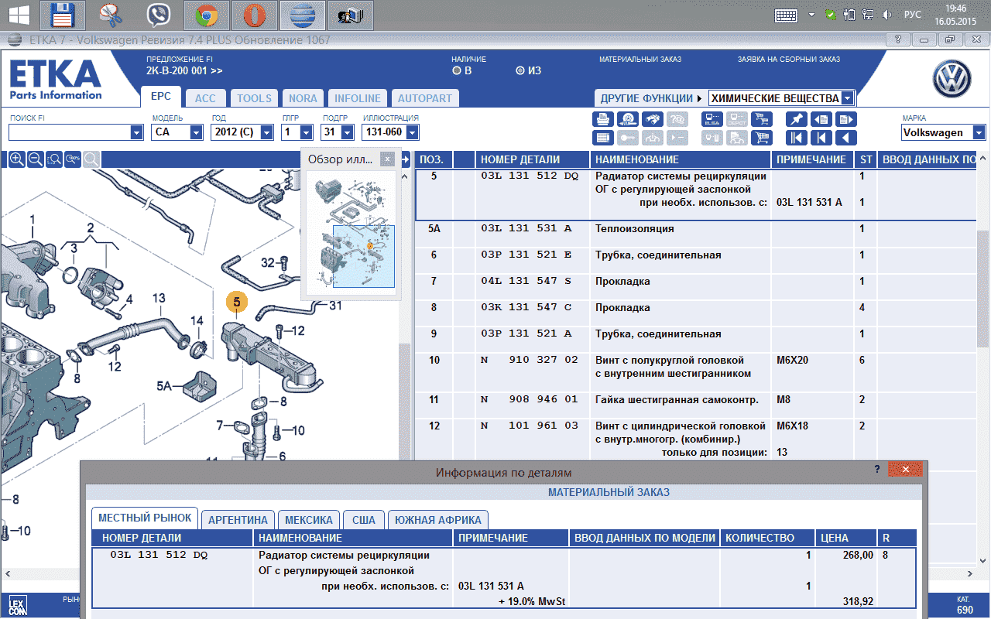Click the wheel and tools icon
The height and width of the screenshot is (619, 991).
point(628,119)
